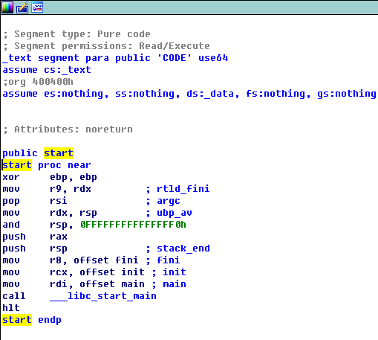378x340 pixels.
Task: Click 'start proc near' line
Action: pos(47,165)
